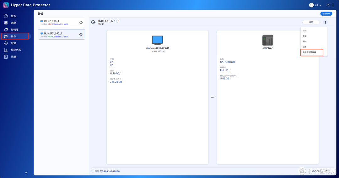Viewport: 339px width, 178px height.
Task: Choose 备份资源管理器 from the job menu
Action: (x=309, y=52)
